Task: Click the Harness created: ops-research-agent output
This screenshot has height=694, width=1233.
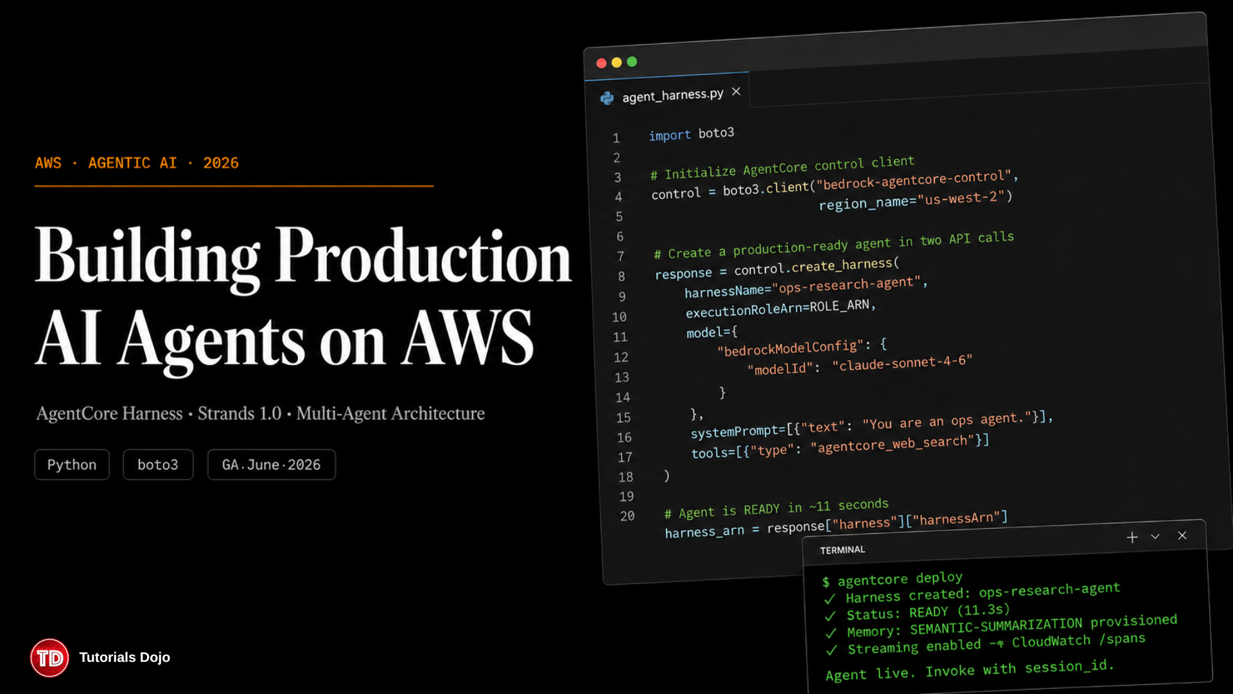Action: click(x=983, y=592)
